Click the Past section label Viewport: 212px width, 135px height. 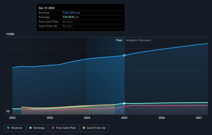[119, 40]
